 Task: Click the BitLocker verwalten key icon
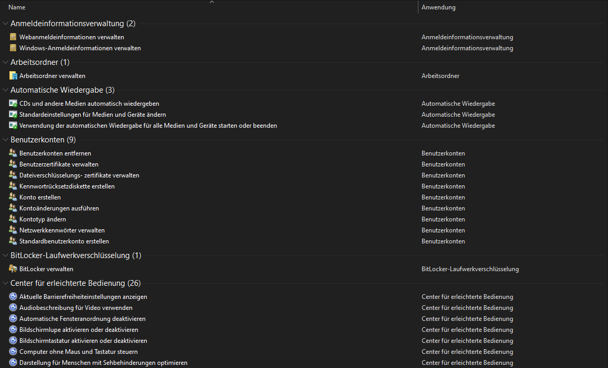(x=13, y=269)
